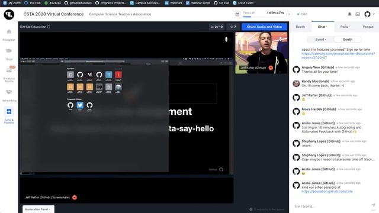
Task: Click CSTA 2020 Virtual Conference title
Action: tap(53, 14)
